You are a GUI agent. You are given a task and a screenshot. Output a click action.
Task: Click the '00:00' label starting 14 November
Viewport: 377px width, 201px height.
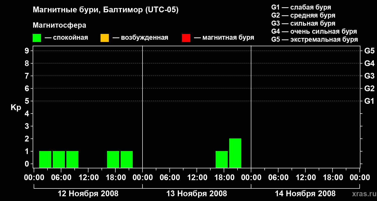(251, 178)
